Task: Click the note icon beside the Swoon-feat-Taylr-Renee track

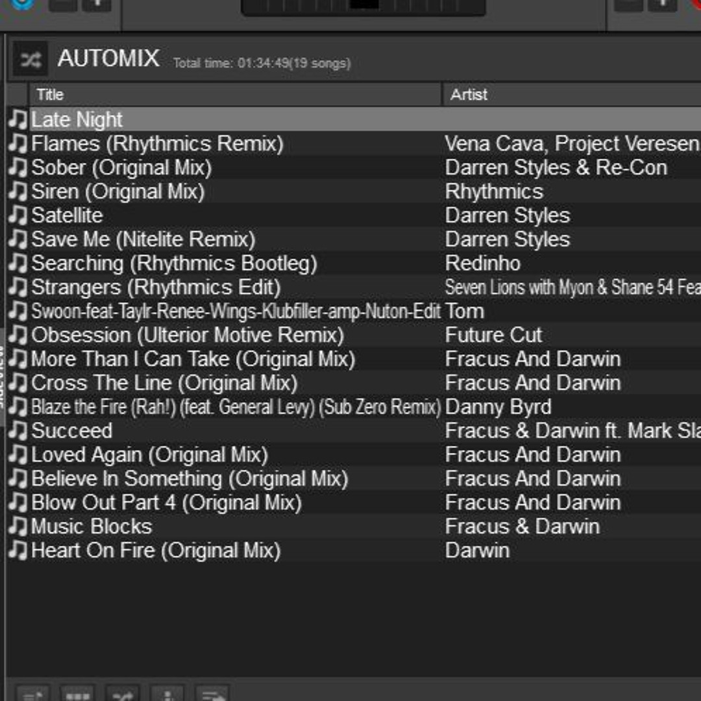Action: click(18, 311)
